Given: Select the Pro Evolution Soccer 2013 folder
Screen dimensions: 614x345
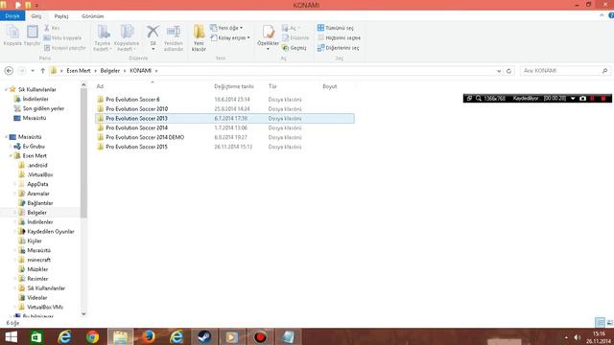Looking at the screenshot, I should pyautogui.click(x=224, y=118).
